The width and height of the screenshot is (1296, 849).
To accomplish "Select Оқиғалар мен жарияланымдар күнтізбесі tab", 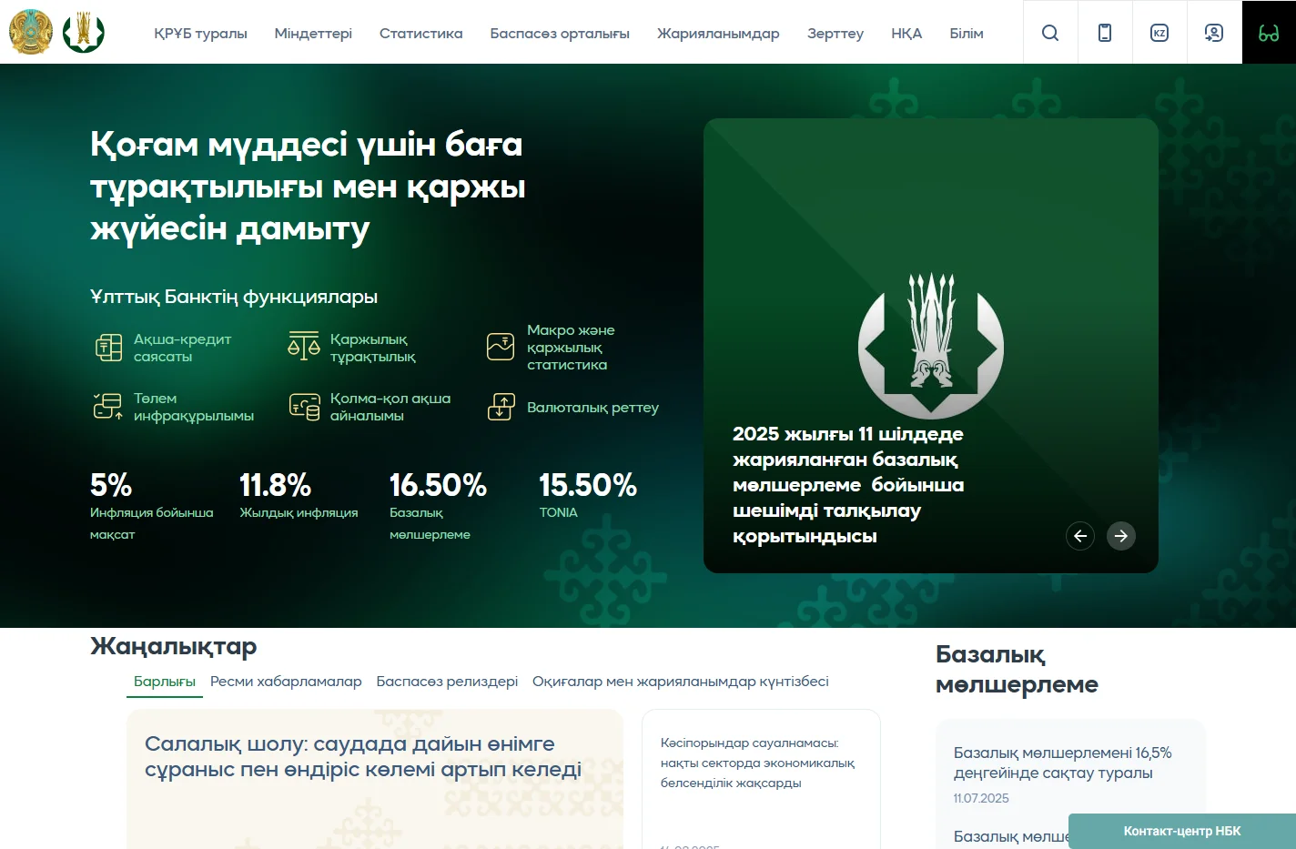I will coord(681,682).
